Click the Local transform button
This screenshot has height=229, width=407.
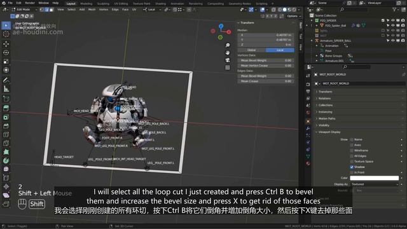point(280,50)
